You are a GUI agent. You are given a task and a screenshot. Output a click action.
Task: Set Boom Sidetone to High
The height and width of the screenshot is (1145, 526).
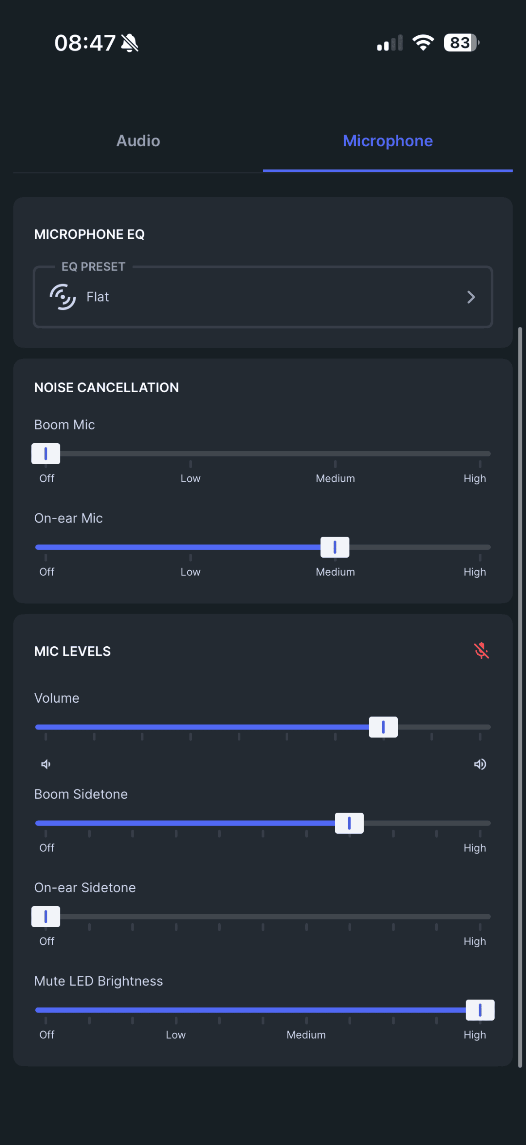pyautogui.click(x=480, y=823)
